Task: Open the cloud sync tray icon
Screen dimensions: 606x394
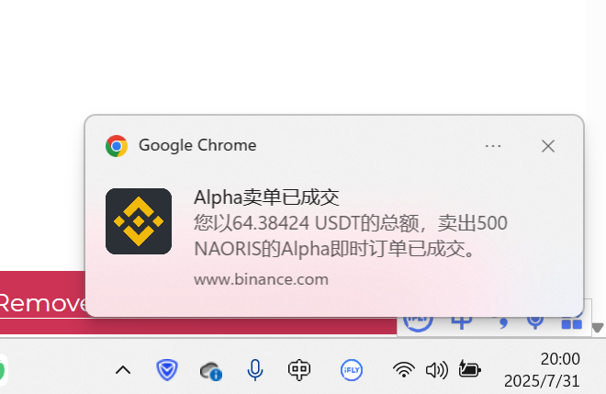Action: [x=211, y=371]
